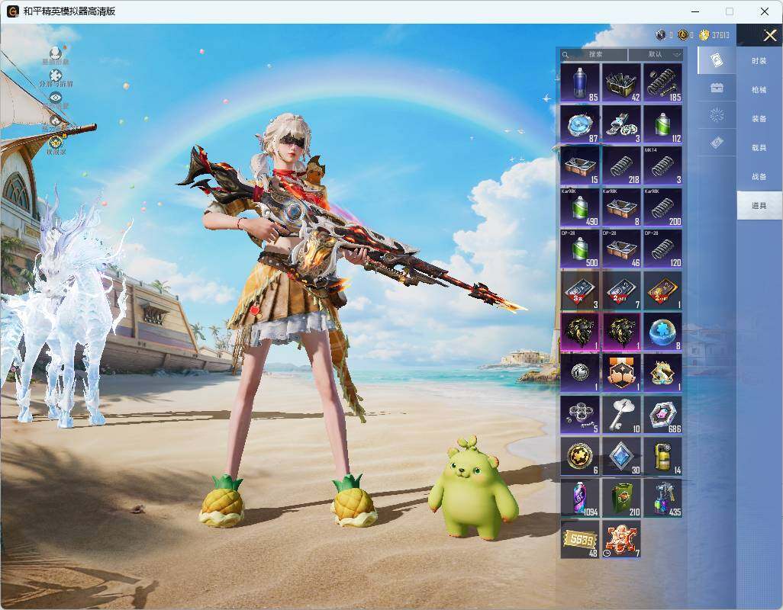Open the treasure chest sub-category tab
The height and width of the screenshot is (610, 783).
coord(717,88)
